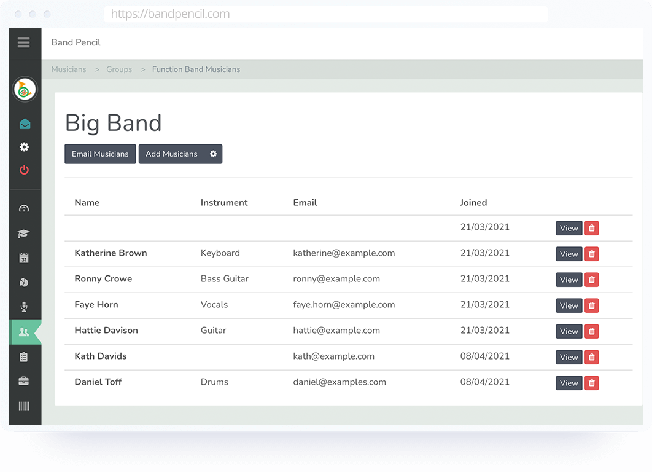Navigate to Musicians in the breadcrumb
This screenshot has width=652, height=472.
click(x=69, y=69)
